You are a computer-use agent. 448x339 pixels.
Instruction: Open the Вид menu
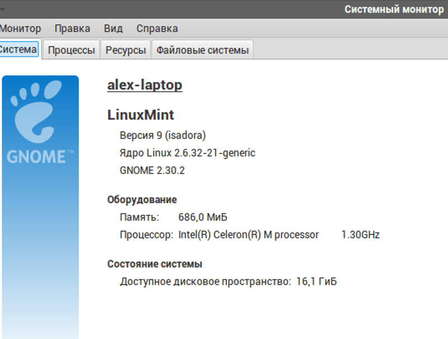[113, 29]
